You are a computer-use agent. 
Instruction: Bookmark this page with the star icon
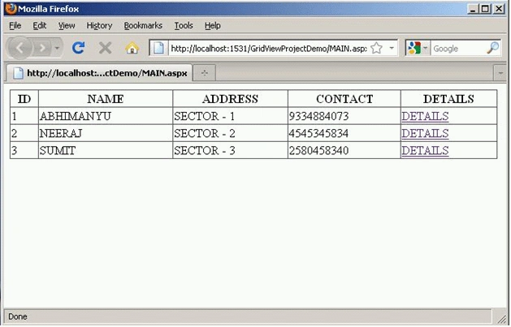coord(376,48)
